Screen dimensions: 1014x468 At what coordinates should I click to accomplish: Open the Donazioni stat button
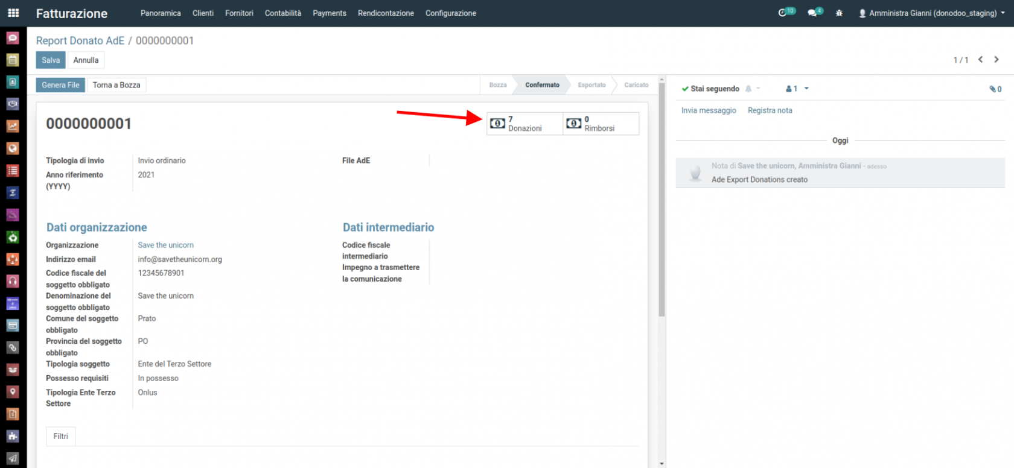tap(525, 124)
